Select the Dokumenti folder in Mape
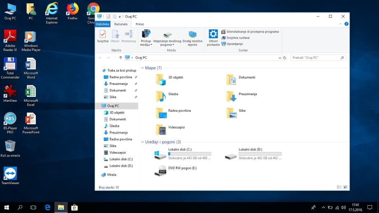This screenshot has width=379, height=213. [241, 80]
